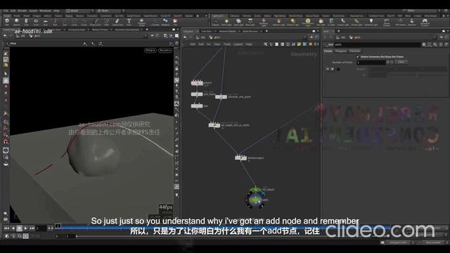Open the Layout menu in network editor
This screenshot has height=253, width=450.
click(x=238, y=44)
